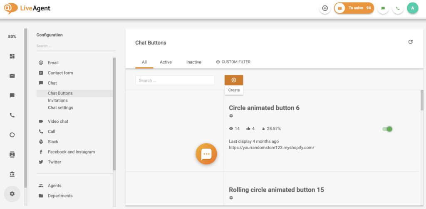This screenshot has width=426, height=209.
Task: Click the green phone icon in top bar
Action: [x=398, y=8]
